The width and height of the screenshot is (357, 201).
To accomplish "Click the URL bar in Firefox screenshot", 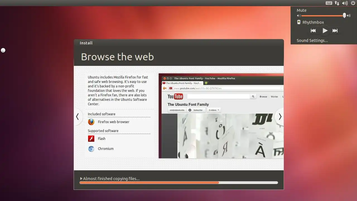I will [226, 88].
